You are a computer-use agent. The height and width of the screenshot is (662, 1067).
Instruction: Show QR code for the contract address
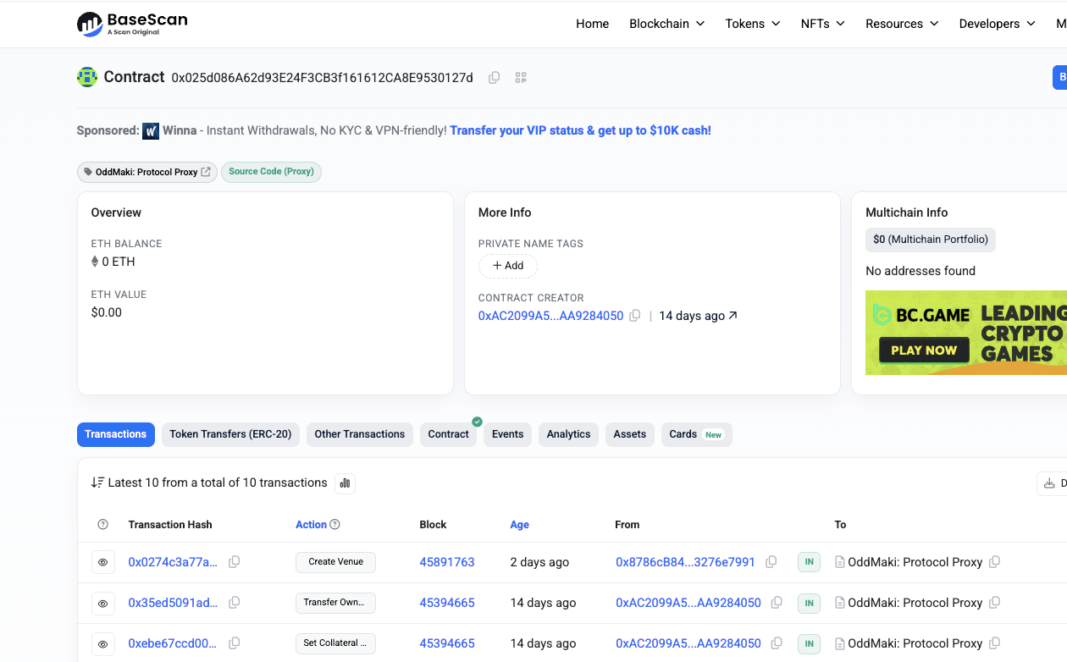[x=521, y=78]
